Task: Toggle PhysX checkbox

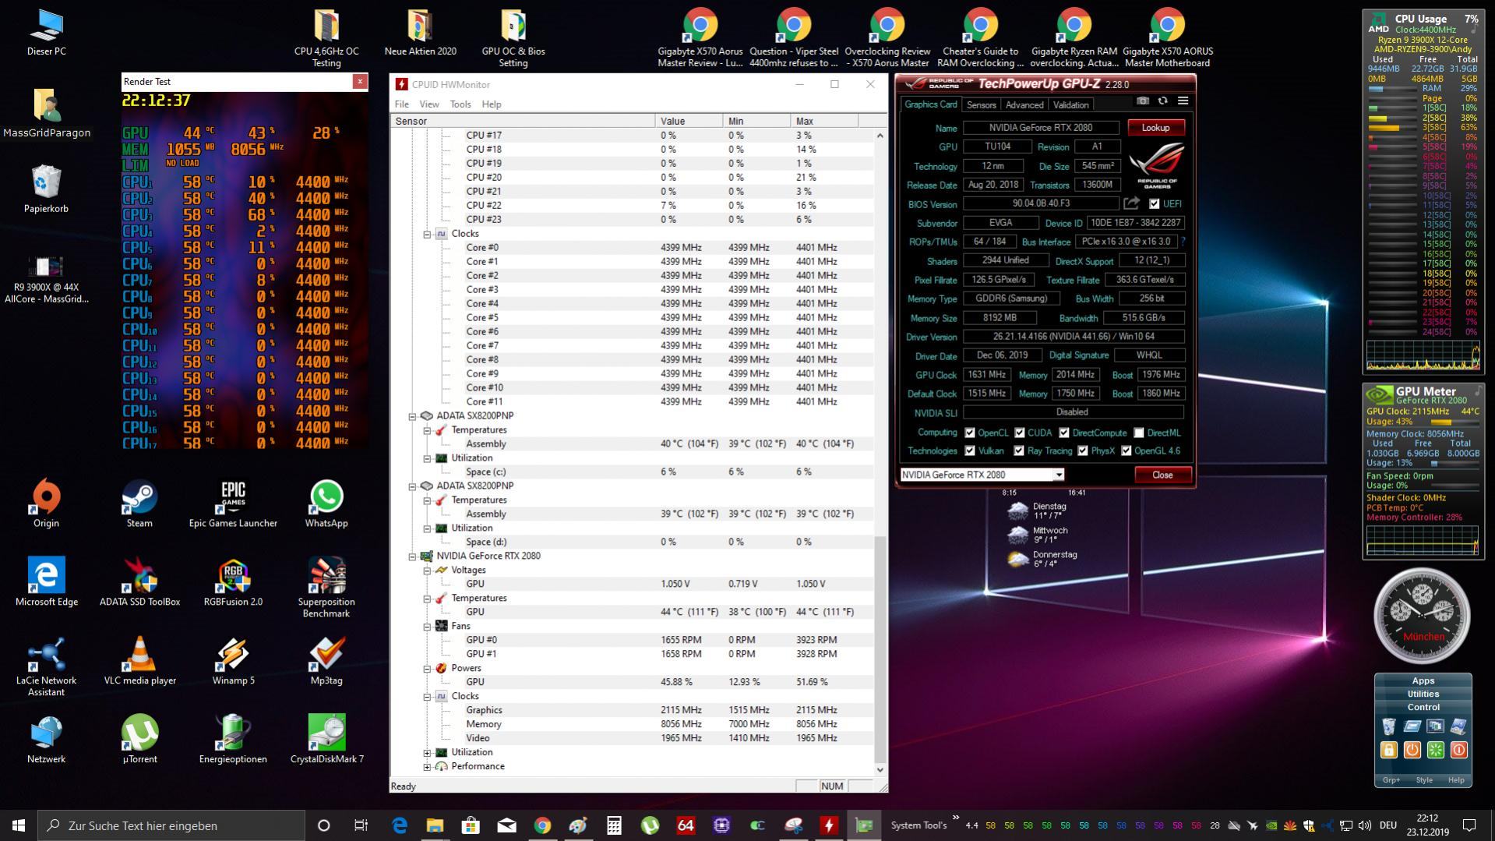Action: 1081,451
